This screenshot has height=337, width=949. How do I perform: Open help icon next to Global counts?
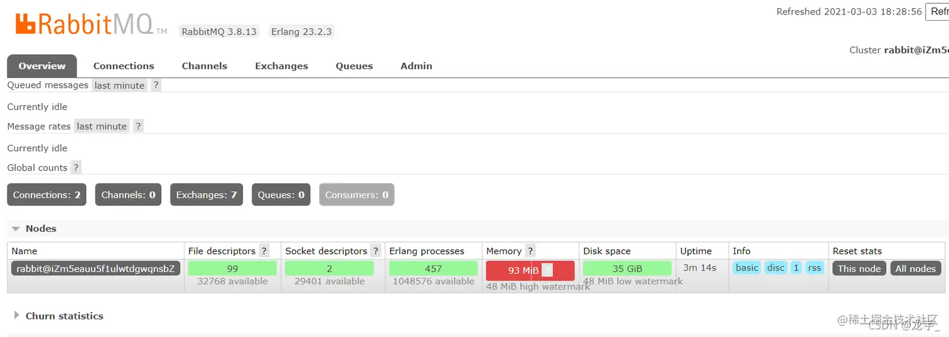76,168
